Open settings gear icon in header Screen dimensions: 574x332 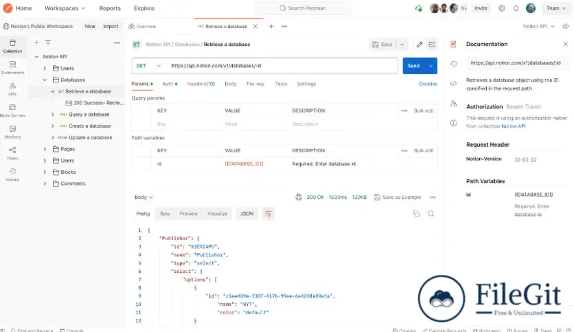pyautogui.click(x=501, y=8)
